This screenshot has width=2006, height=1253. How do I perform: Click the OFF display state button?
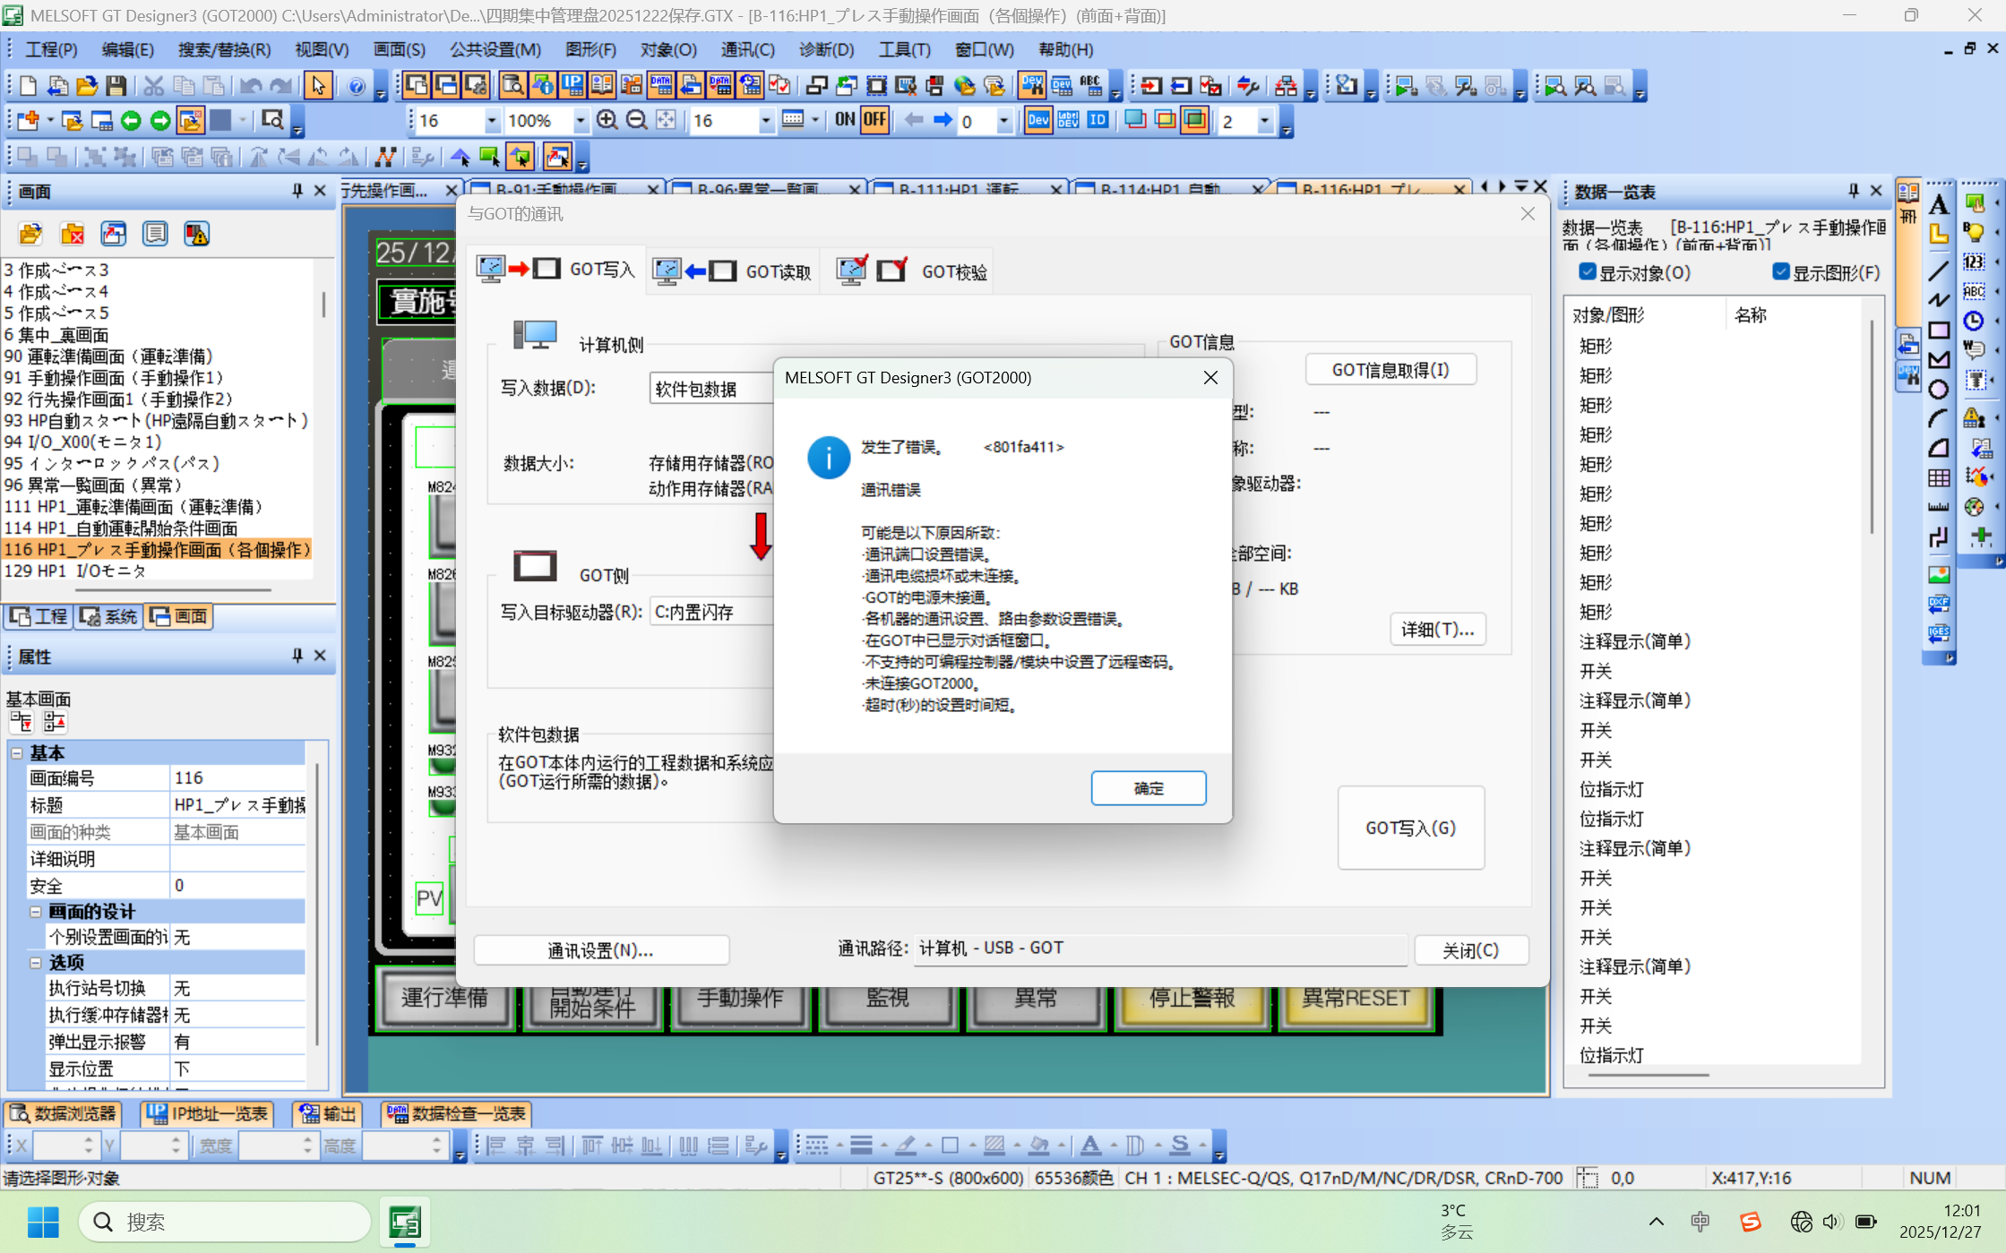[x=874, y=120]
